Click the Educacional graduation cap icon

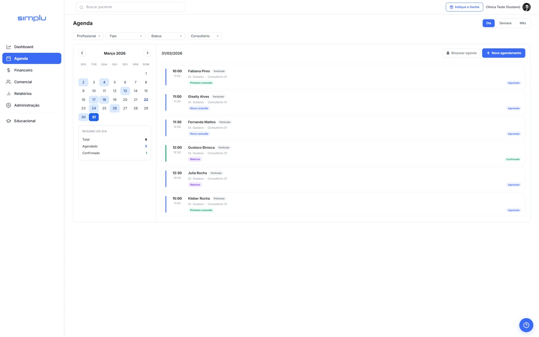(9, 121)
